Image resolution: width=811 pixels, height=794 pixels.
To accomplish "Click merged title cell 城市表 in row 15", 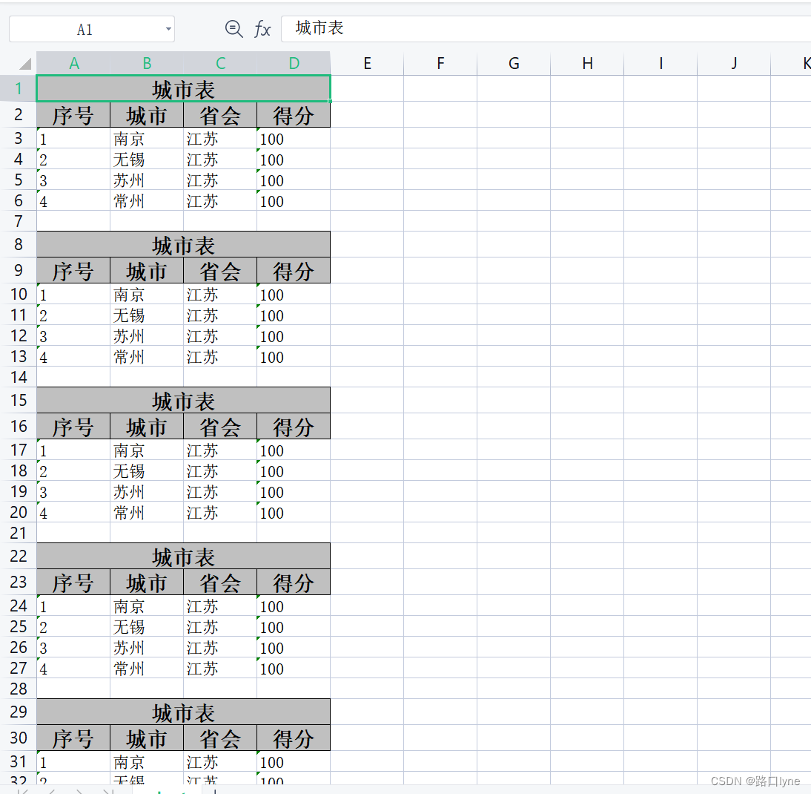I will pos(184,400).
